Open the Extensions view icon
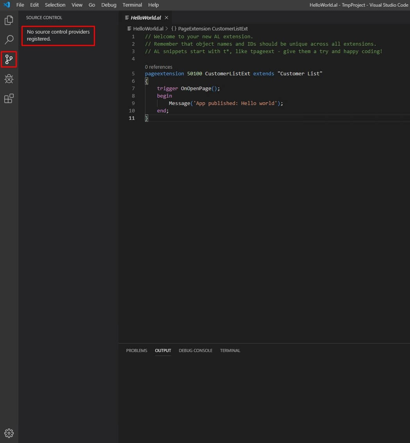410x443 pixels. tap(9, 98)
